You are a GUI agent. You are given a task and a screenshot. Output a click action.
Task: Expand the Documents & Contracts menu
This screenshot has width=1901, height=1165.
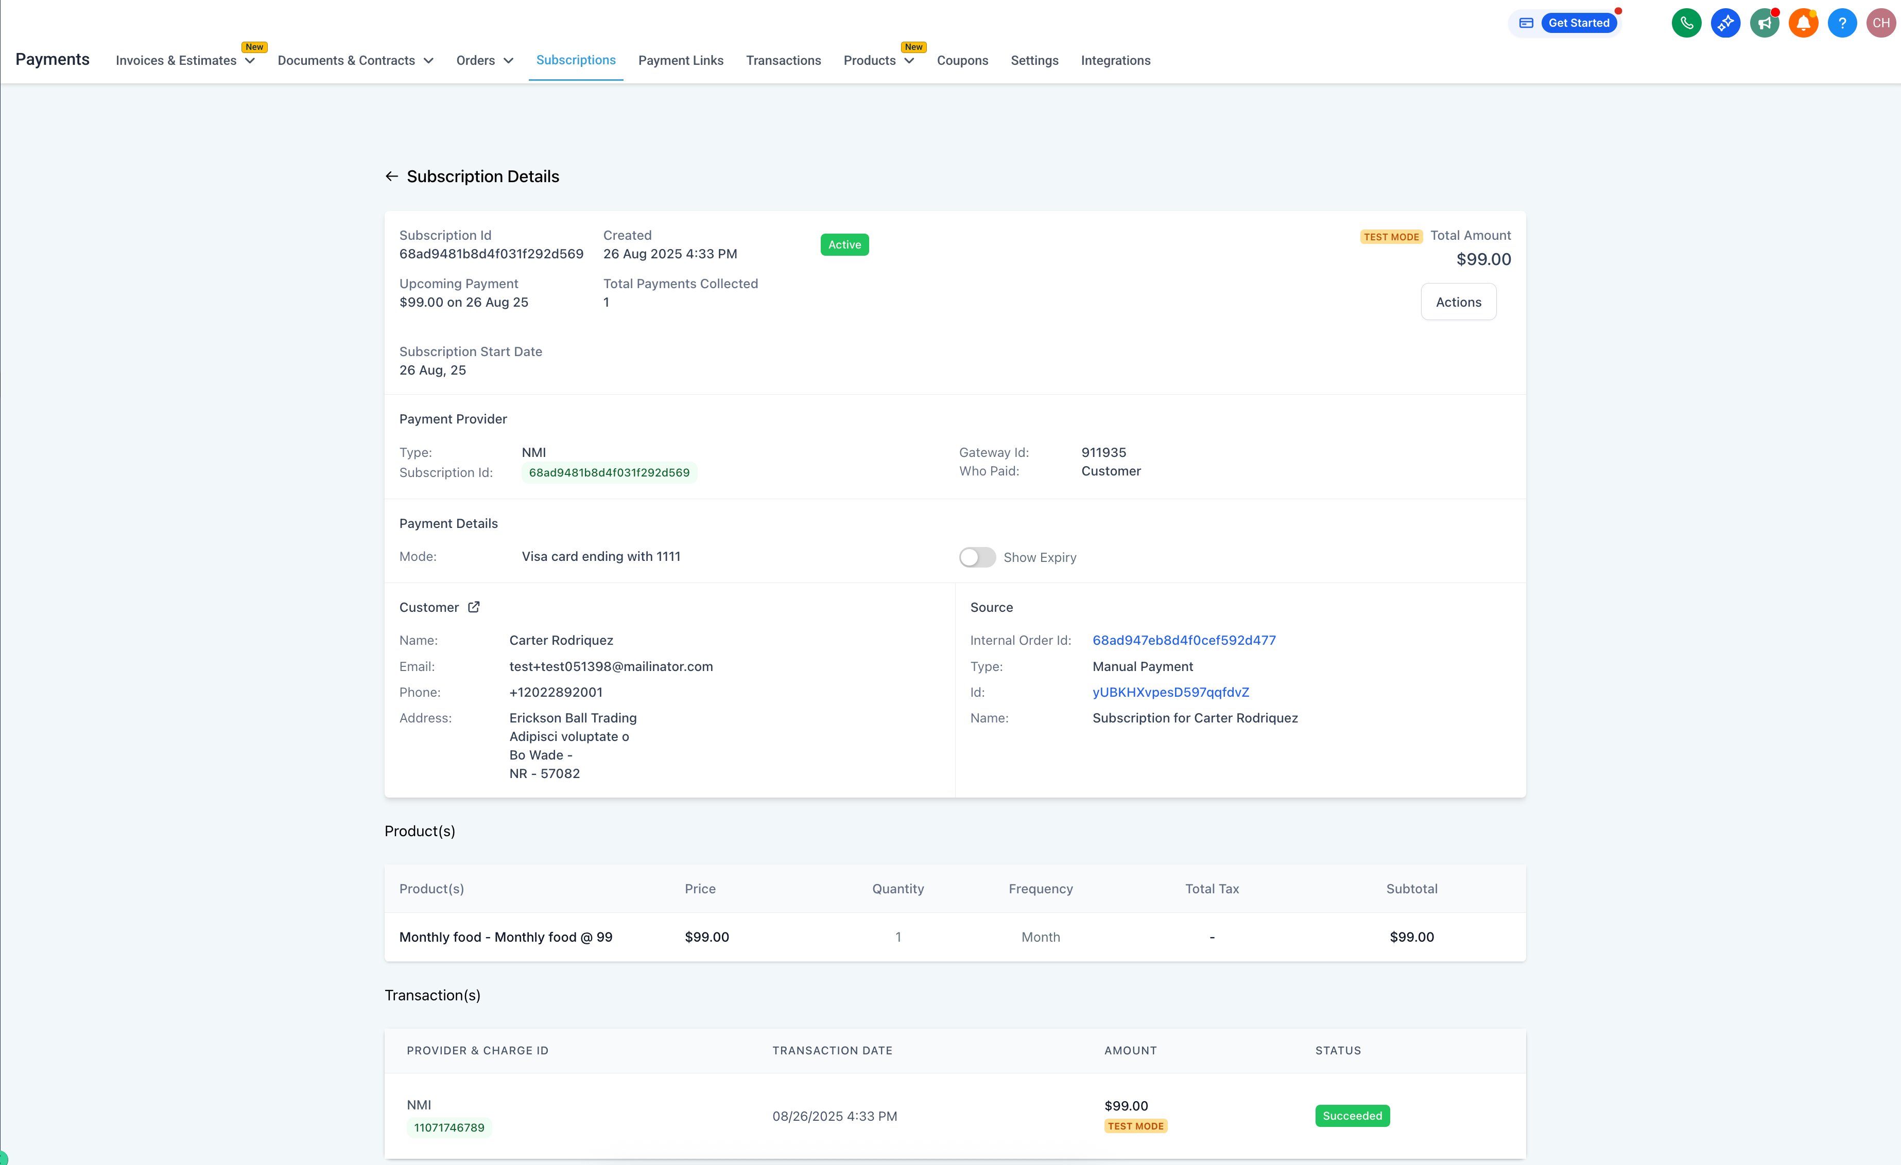[x=355, y=60]
